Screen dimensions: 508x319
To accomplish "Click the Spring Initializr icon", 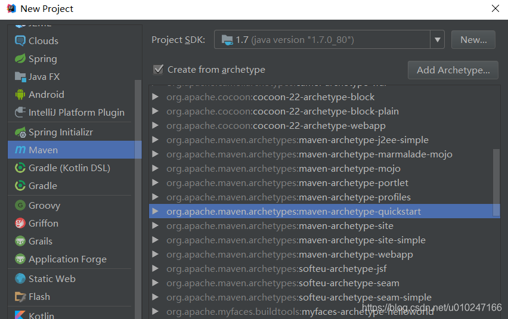I will click(20, 132).
